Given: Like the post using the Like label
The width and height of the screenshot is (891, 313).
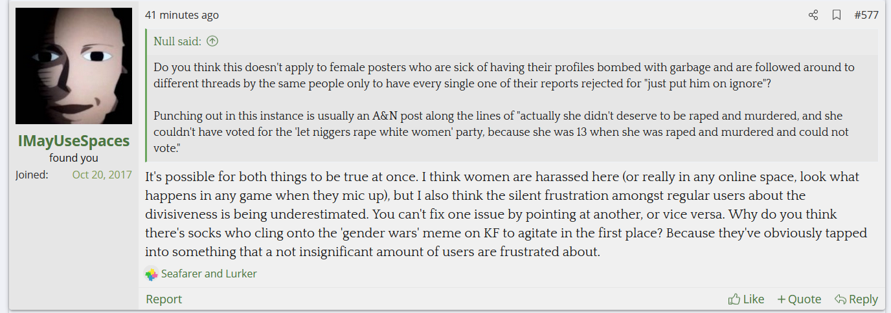Looking at the screenshot, I should pos(754,299).
